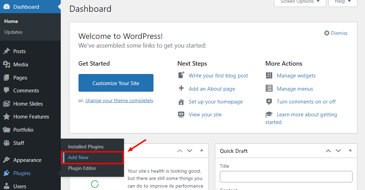The image size is (365, 190).
Task: Open Write your first blog post link
Action: [218, 76]
